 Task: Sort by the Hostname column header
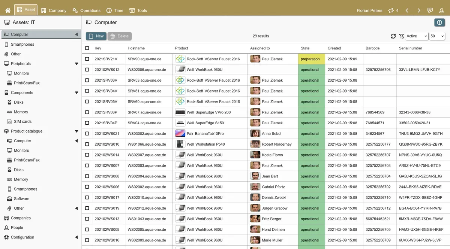click(x=136, y=48)
